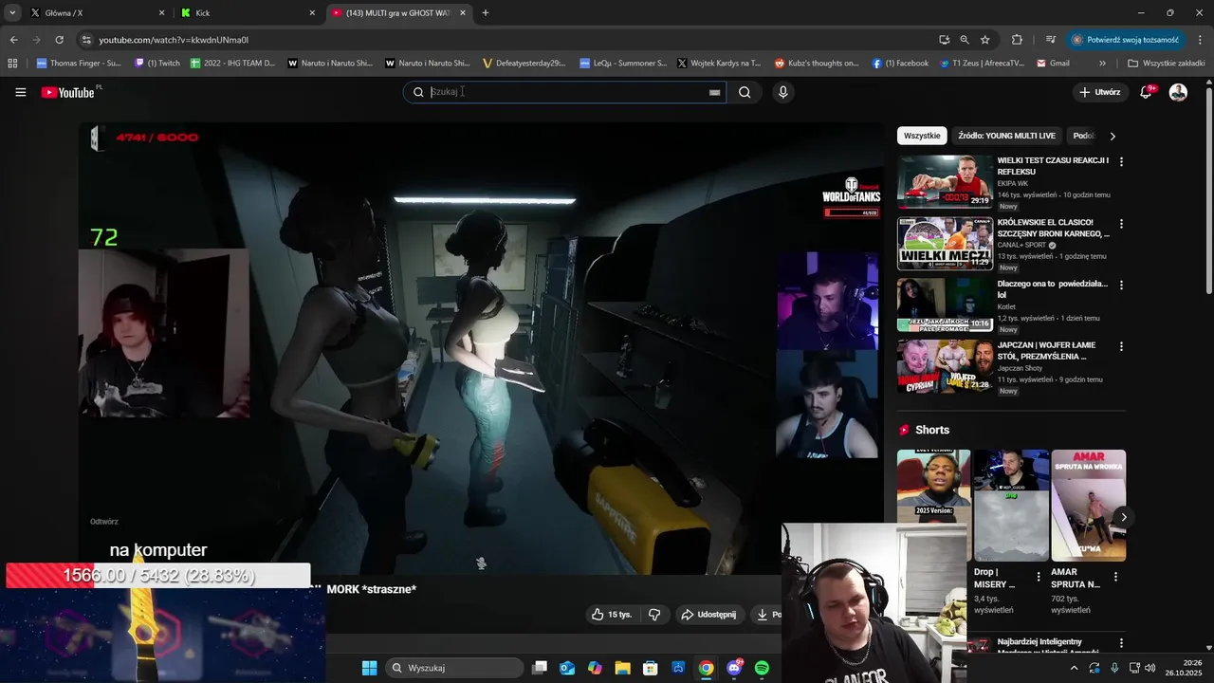Focus the YouTube Szukaj search field
This screenshot has height=683, width=1214.
pyautogui.click(x=567, y=92)
